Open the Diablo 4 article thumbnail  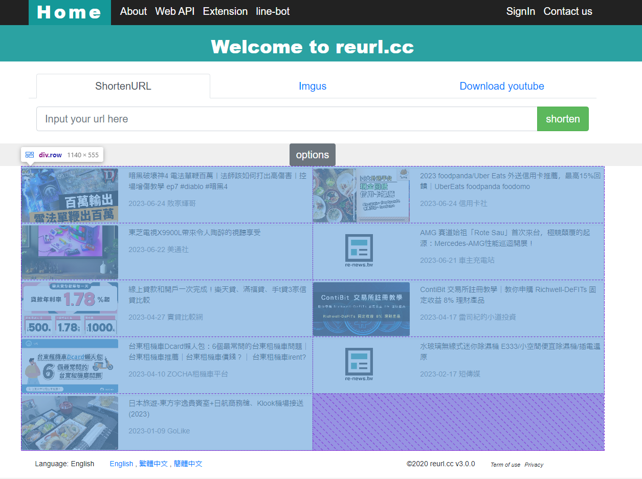click(x=69, y=195)
